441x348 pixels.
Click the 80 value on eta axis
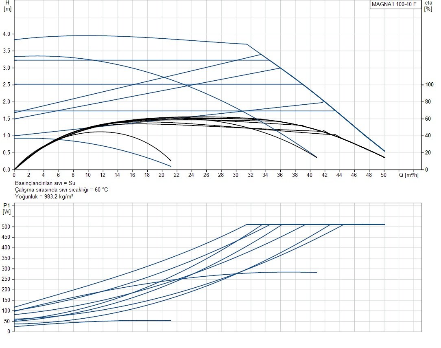click(x=428, y=102)
